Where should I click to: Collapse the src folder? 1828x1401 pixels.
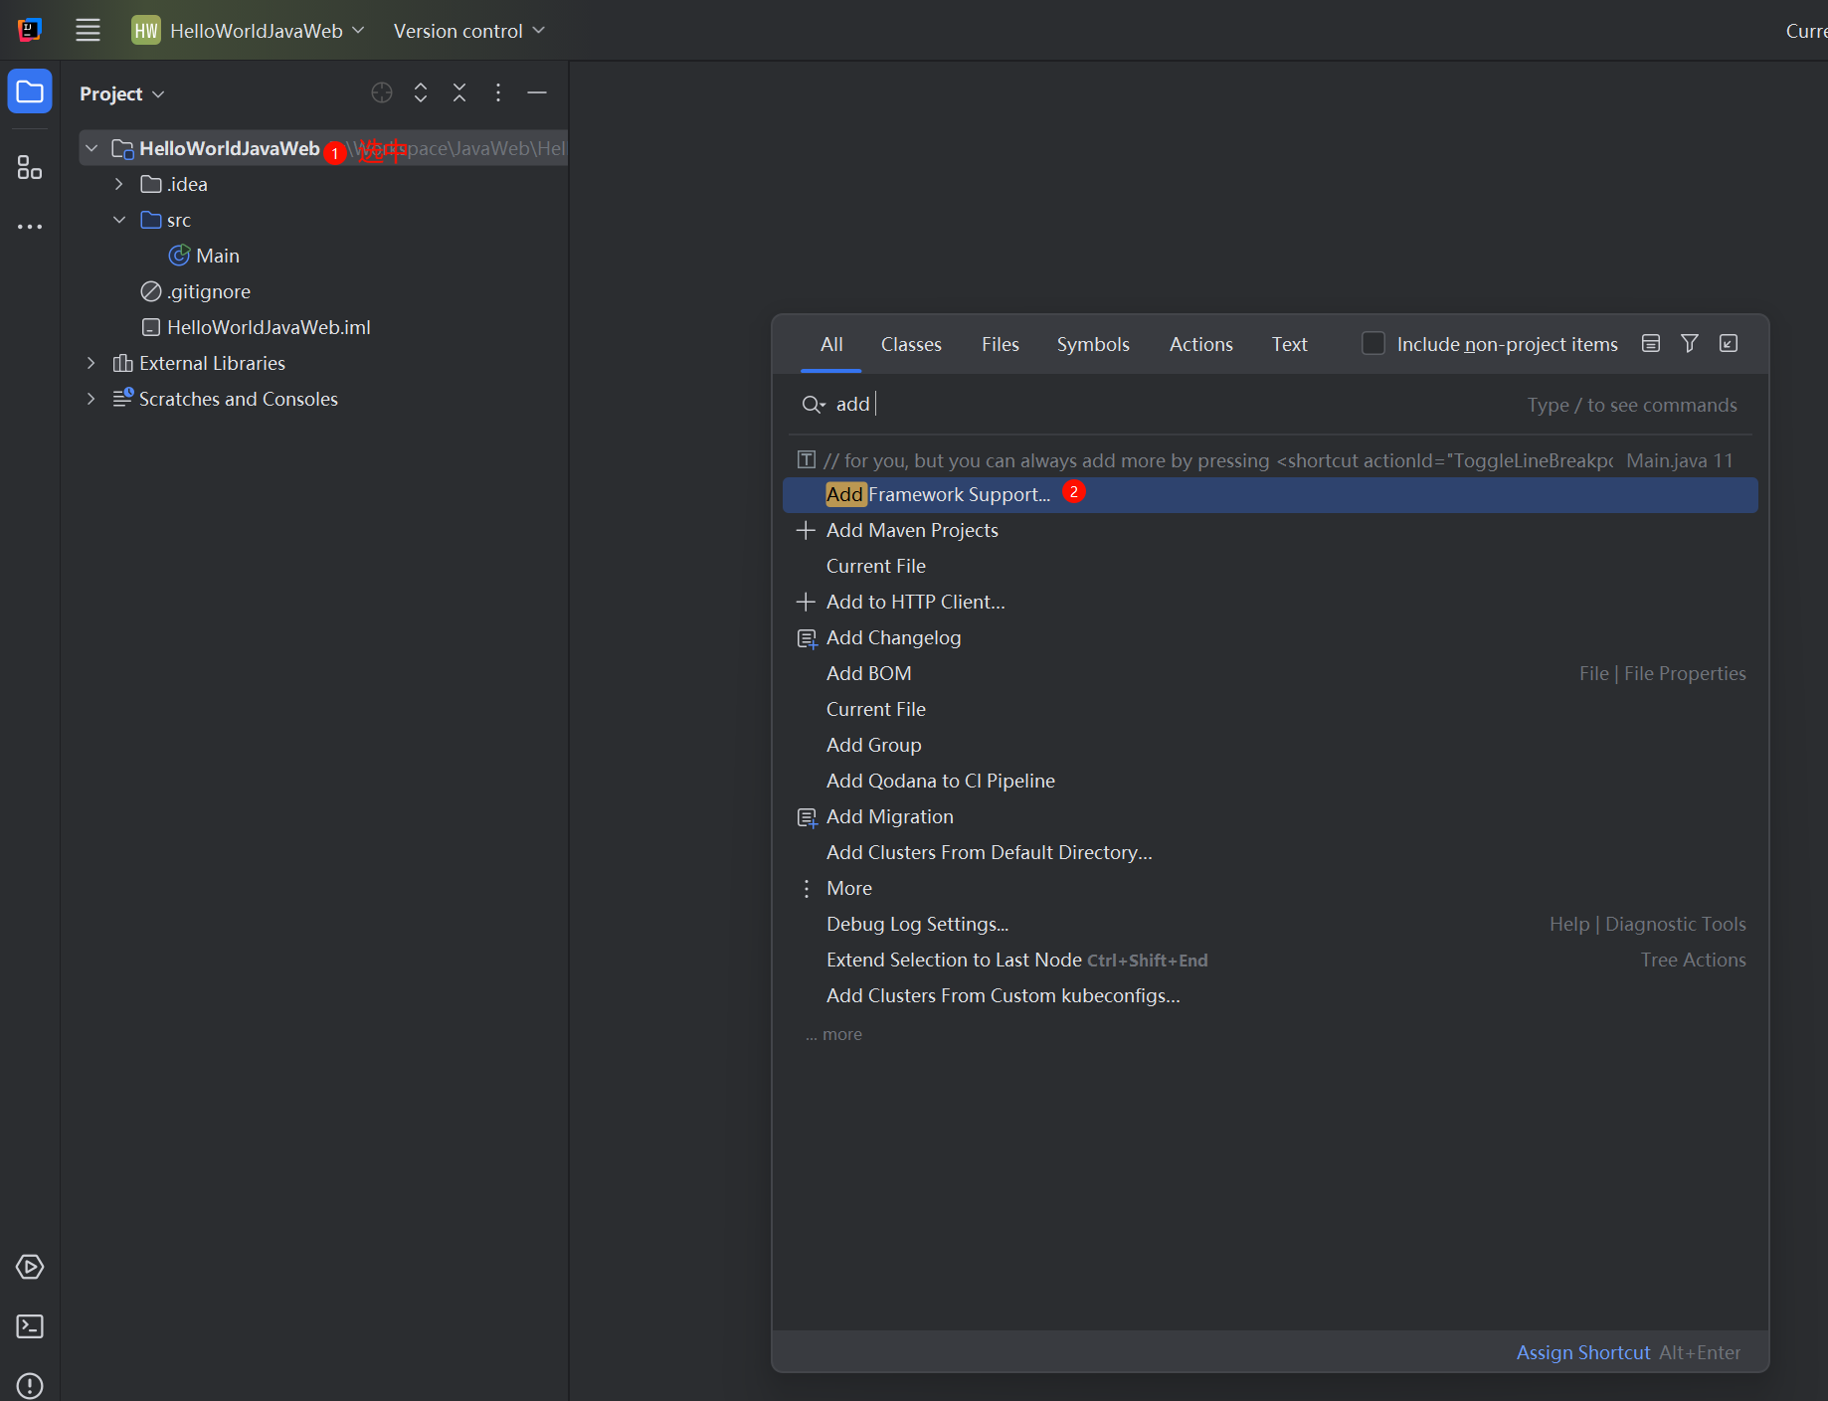click(119, 220)
